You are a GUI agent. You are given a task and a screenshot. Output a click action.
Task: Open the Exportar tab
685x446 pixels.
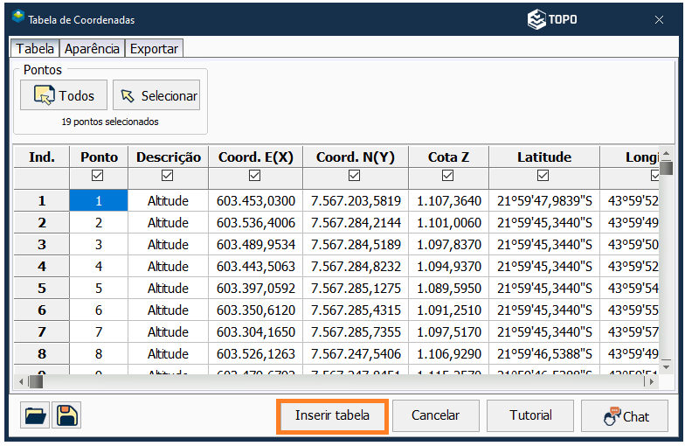(x=154, y=49)
